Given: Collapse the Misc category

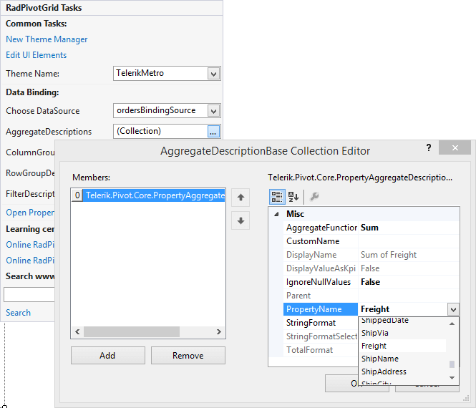Looking at the screenshot, I should click(x=276, y=214).
